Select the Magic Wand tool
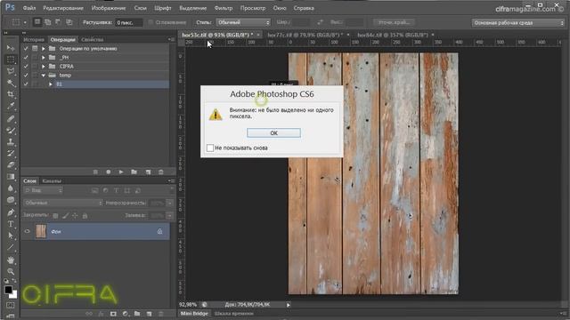This screenshot has width=570, height=320. tap(11, 83)
